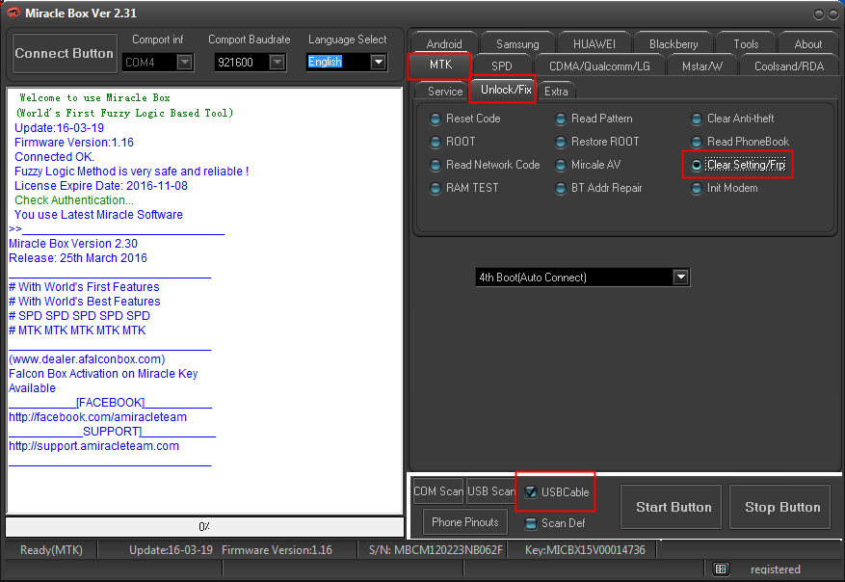Viewport: 845px width, 582px height.
Task: Enable the Scan Def checkbox
Action: [x=531, y=523]
